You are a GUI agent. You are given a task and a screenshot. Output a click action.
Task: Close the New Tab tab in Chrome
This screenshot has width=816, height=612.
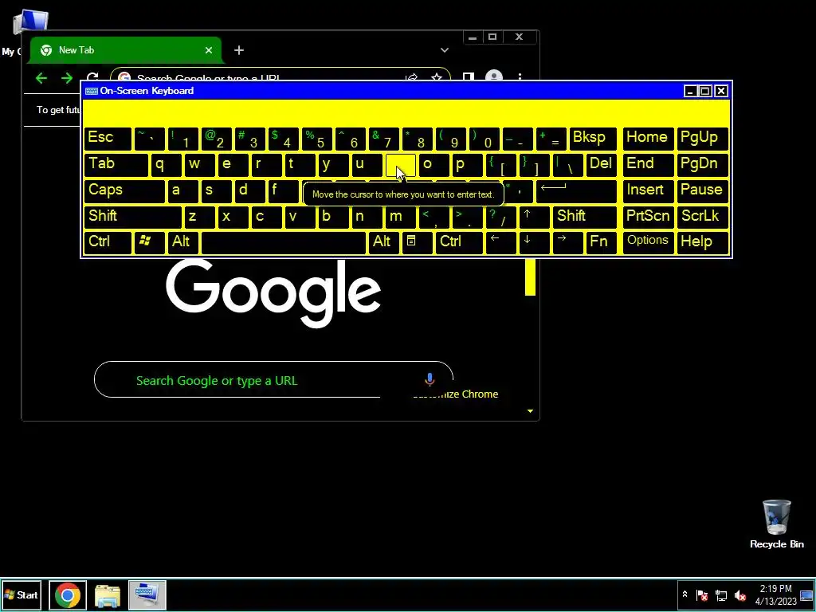pos(209,50)
